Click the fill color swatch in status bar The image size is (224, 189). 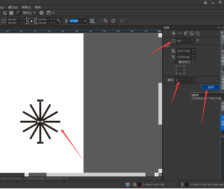(x=139, y=185)
